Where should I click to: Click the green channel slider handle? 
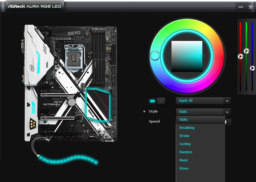tap(247, 51)
